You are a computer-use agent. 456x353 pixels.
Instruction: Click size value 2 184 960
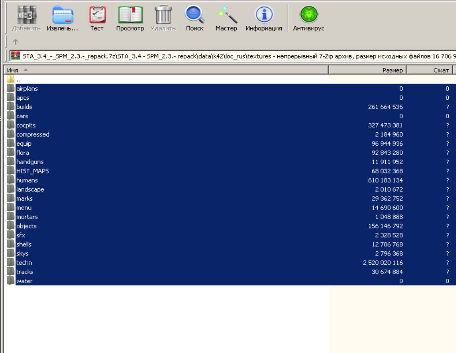point(389,134)
